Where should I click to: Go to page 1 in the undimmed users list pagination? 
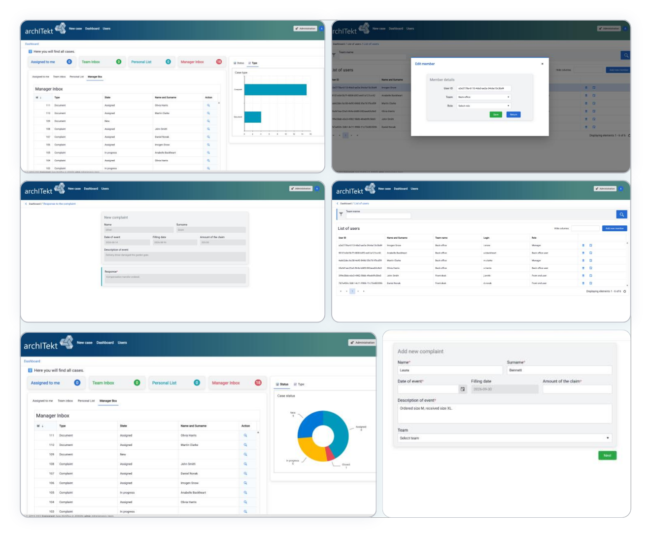pos(352,291)
